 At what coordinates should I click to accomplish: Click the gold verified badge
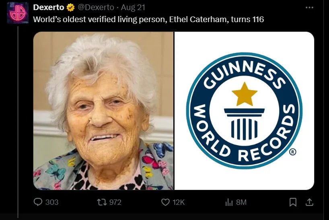tap(71, 8)
